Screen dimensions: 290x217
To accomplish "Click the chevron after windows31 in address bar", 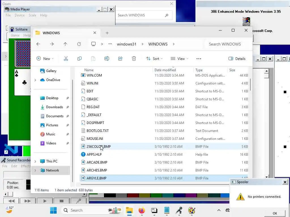I will tap(142, 44).
